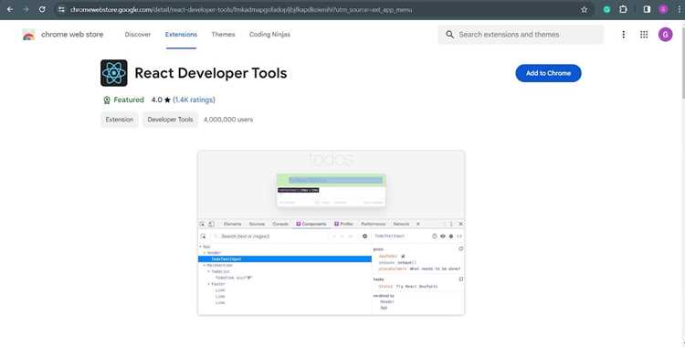The height and width of the screenshot is (347, 685).
Task: Open the Google account avatar on page
Action: pyautogui.click(x=665, y=35)
